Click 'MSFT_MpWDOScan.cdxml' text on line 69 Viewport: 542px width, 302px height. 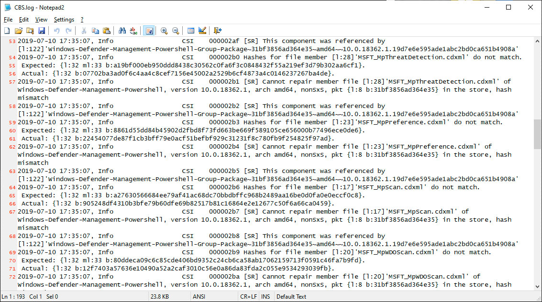(396, 252)
